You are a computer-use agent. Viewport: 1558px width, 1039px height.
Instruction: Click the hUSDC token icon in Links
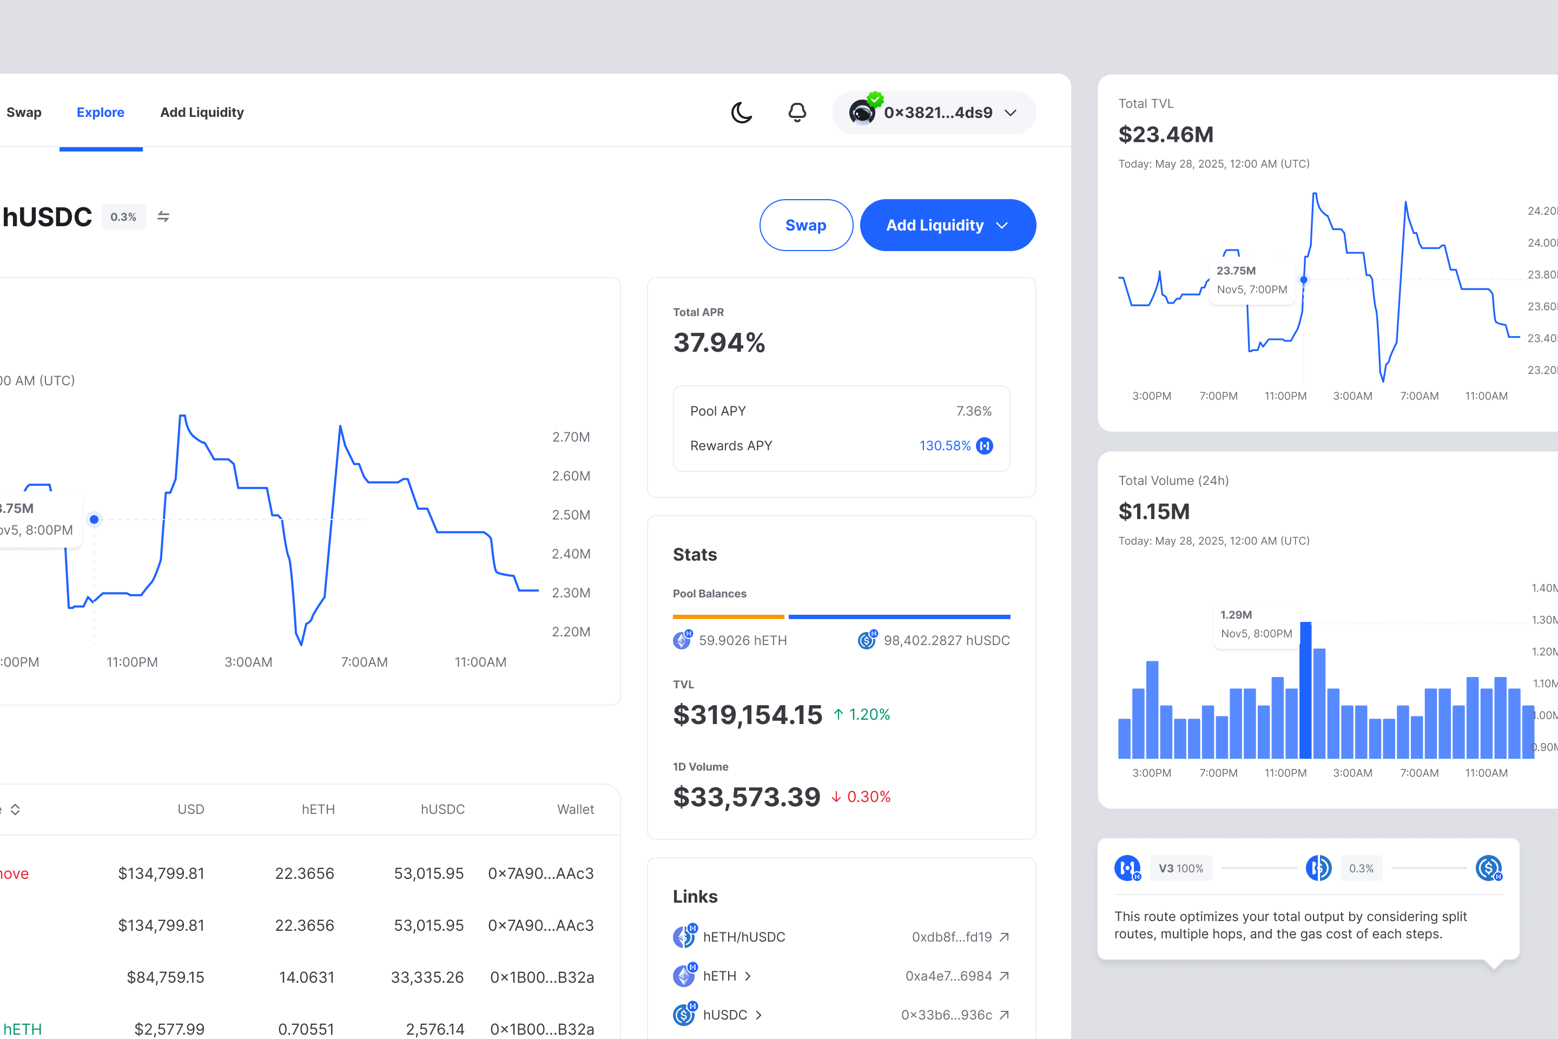point(684,1015)
